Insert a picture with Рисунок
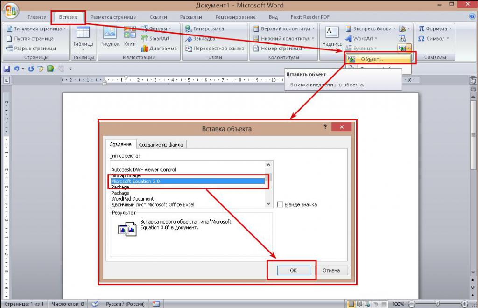 110,36
